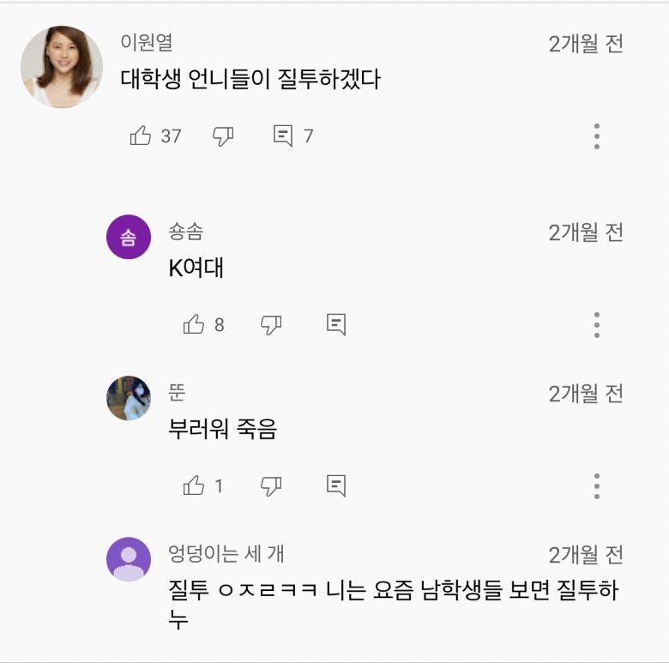This screenshot has height=663, width=669.
Task: Dislike the 부러워 죽음 reply
Action: 271,485
